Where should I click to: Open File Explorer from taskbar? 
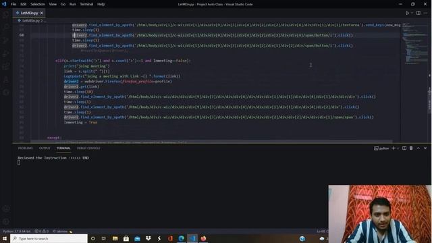(x=115, y=238)
